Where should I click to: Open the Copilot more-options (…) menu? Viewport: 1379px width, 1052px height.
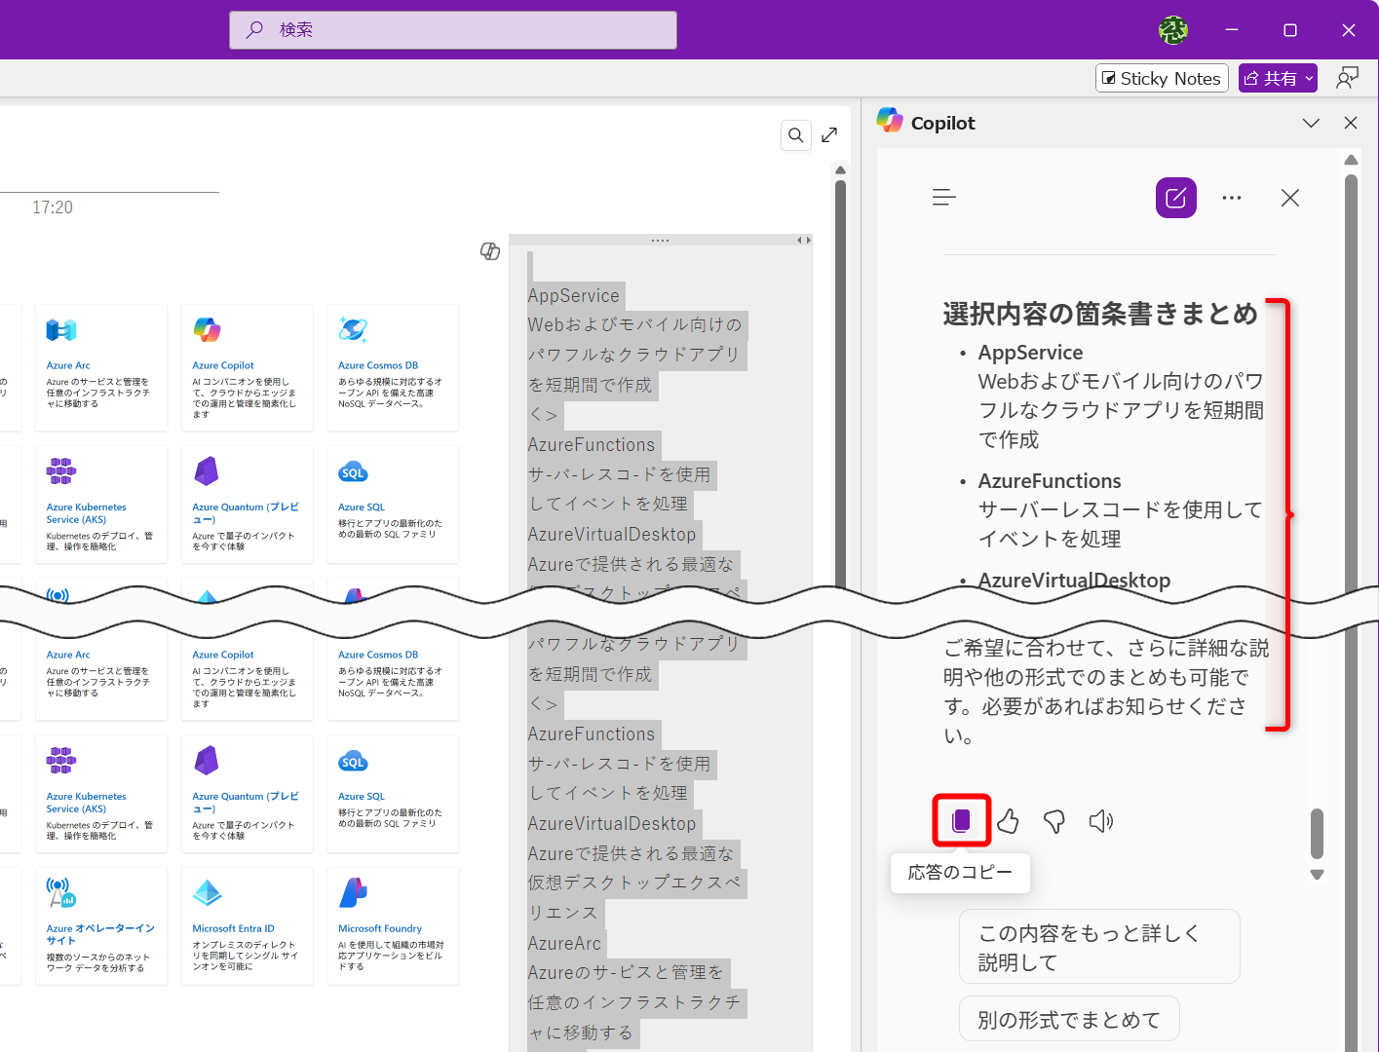[1231, 197]
